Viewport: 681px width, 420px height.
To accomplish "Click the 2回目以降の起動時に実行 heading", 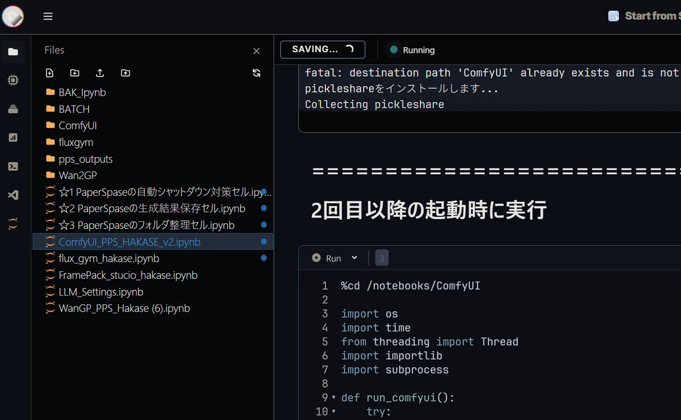I will (x=428, y=210).
